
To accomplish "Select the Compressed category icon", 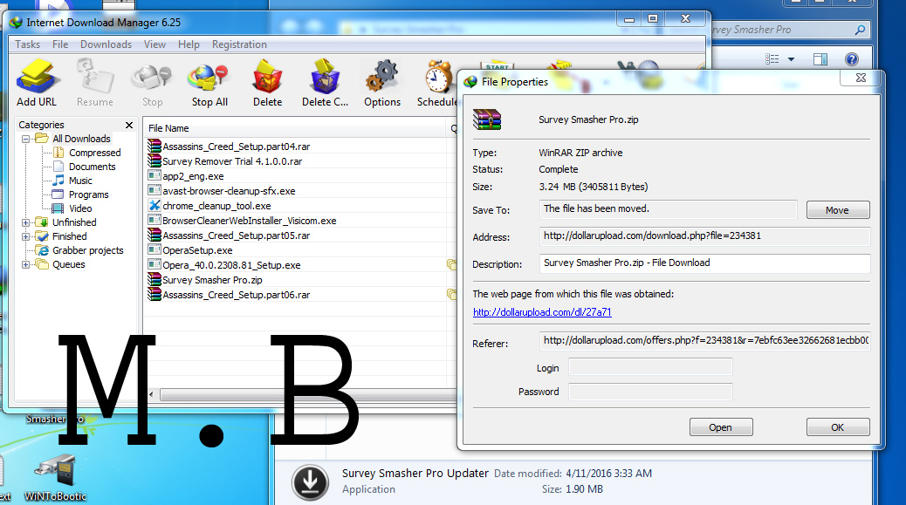I will pyautogui.click(x=58, y=153).
